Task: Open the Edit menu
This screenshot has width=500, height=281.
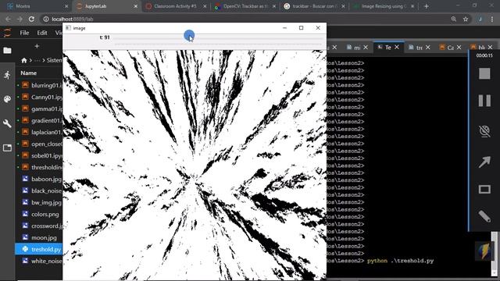Action: click(41, 33)
